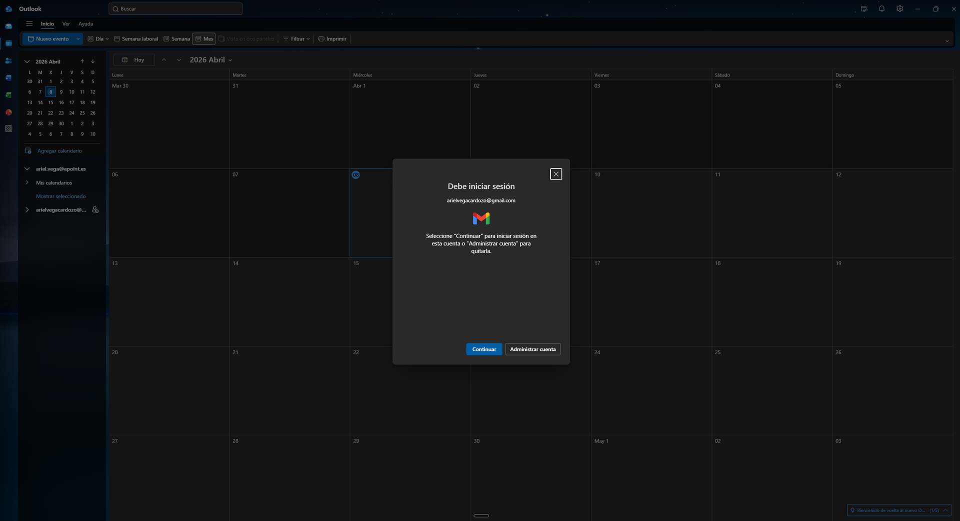
Task: Open the People contacts sidebar icon
Action: [x=8, y=60]
